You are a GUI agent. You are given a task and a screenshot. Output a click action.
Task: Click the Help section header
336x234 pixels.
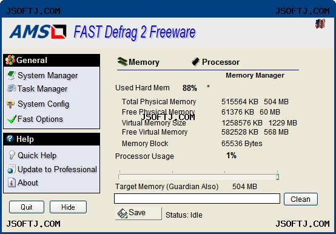[x=52, y=139]
